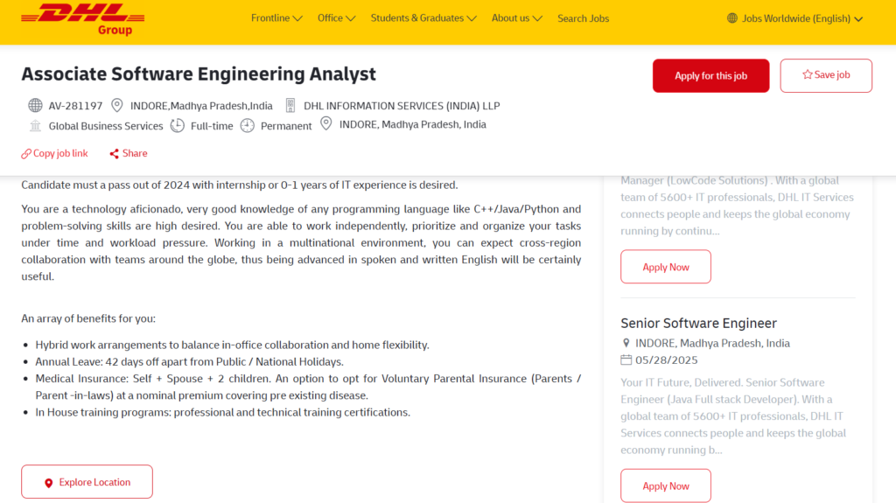Viewport: 896px width, 503px height.
Task: Click the DHL Group logo
Action: tap(83, 19)
